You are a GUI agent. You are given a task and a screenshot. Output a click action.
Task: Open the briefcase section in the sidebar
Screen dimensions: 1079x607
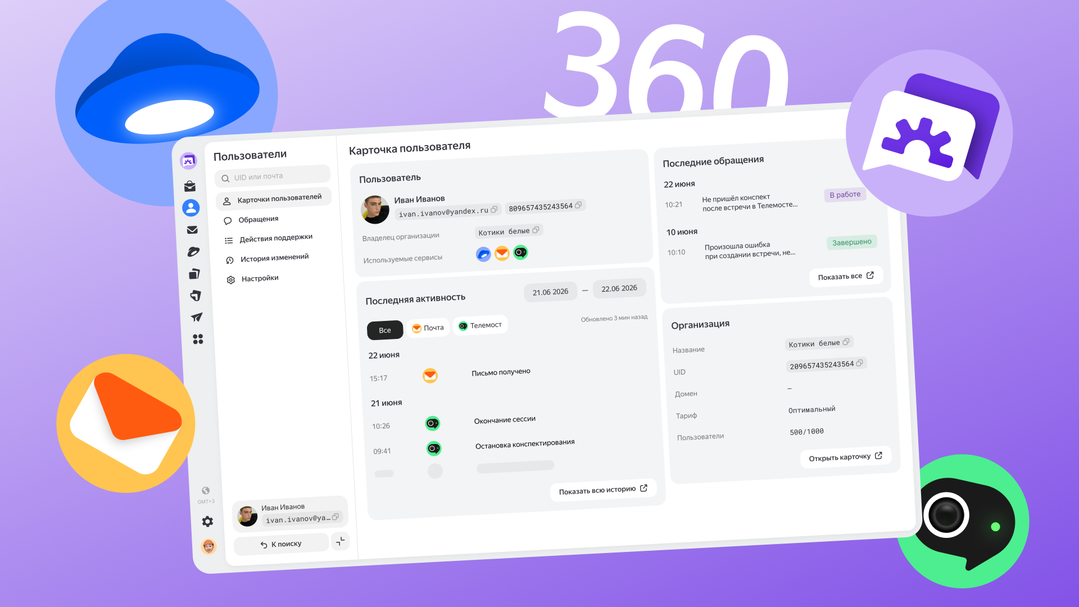190,186
